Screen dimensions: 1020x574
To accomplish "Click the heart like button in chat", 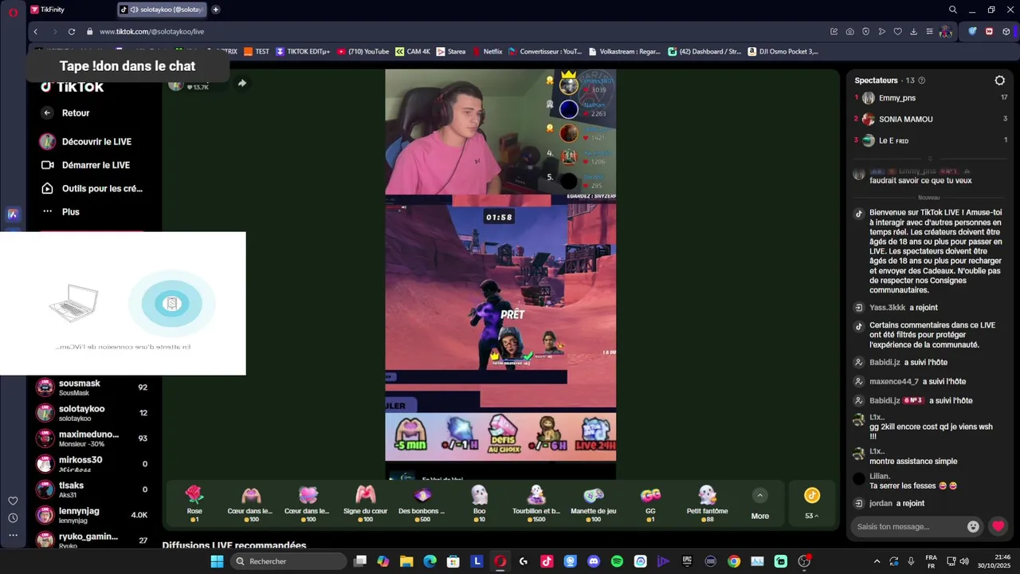I will tap(998, 526).
